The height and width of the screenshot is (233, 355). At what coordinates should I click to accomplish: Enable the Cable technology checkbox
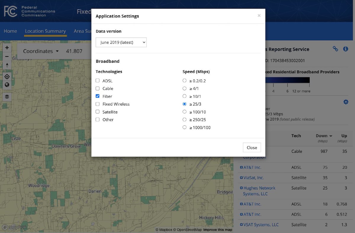click(98, 88)
